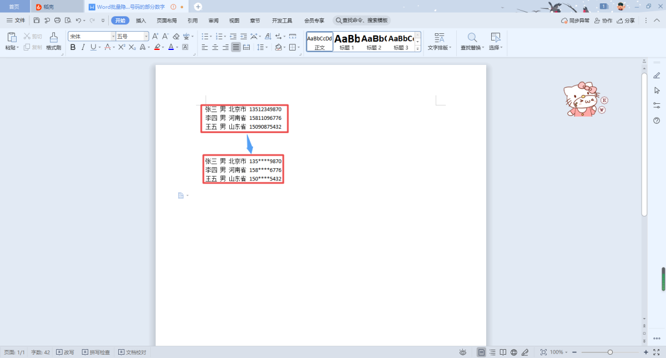The width and height of the screenshot is (666, 358).
Task: Click the pen icon in right sidebar
Action: 657,75
